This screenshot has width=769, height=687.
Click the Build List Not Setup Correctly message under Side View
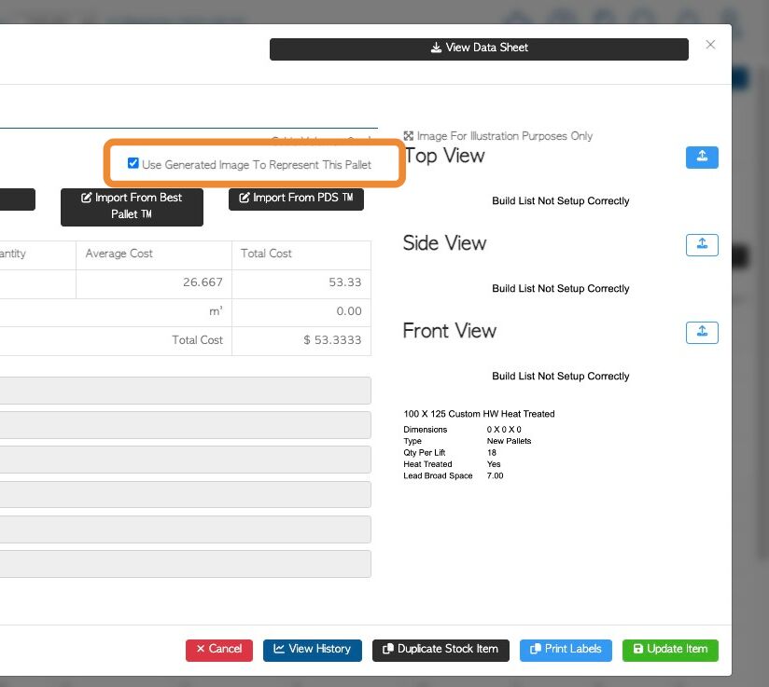[561, 289]
